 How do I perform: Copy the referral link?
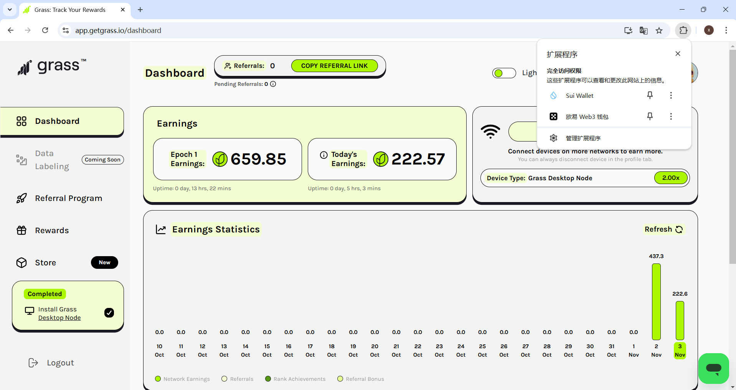335,66
